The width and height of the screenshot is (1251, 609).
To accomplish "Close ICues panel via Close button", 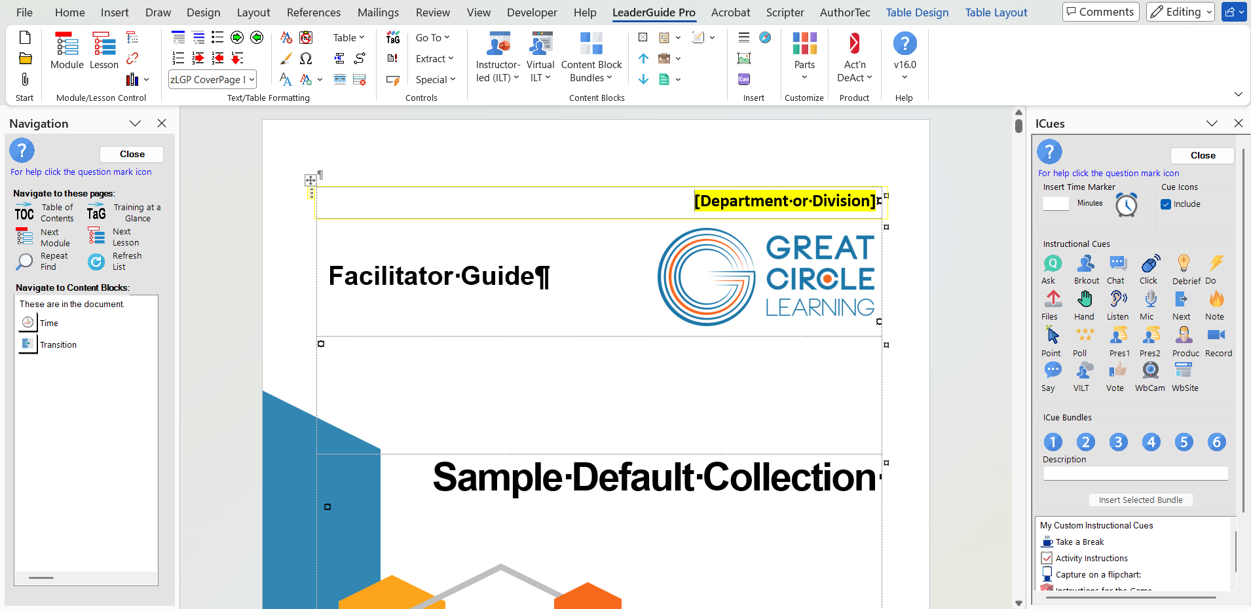I will (1203, 156).
